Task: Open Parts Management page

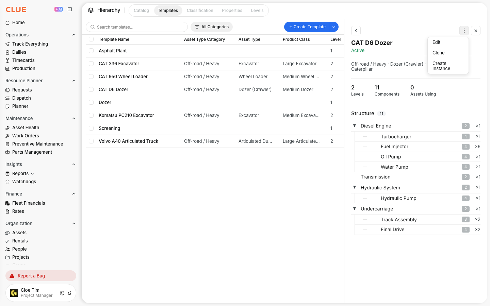Action: [x=32, y=152]
